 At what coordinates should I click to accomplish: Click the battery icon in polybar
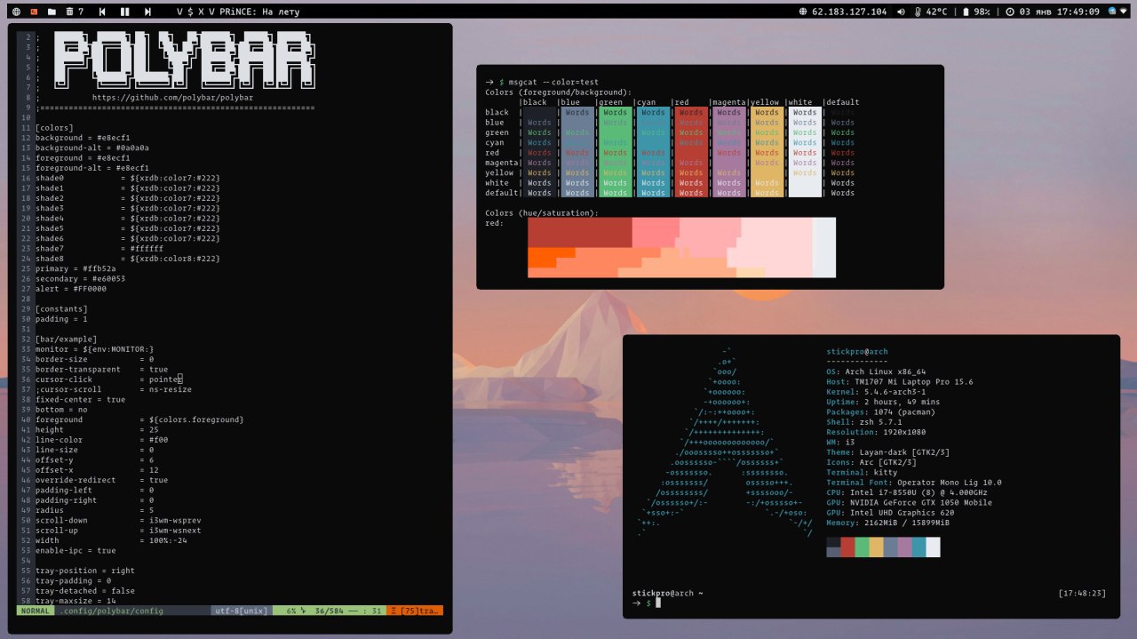click(x=966, y=12)
